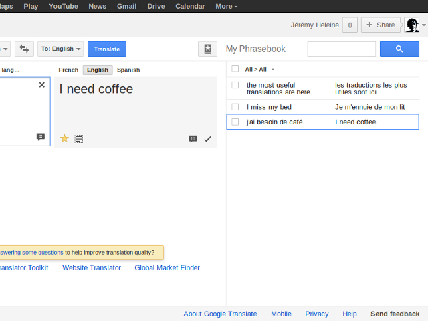
Task: Open the Mobile footer link
Action: (x=281, y=314)
